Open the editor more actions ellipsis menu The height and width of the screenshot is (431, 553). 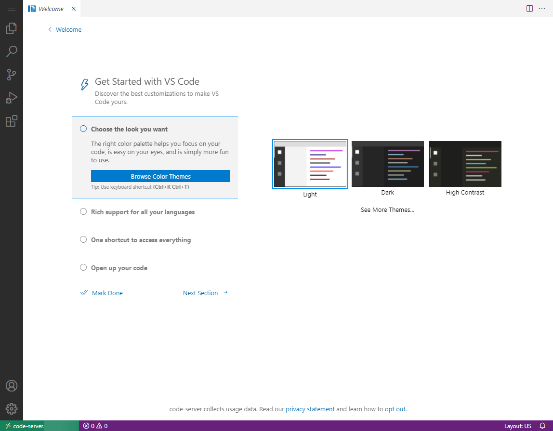click(541, 9)
